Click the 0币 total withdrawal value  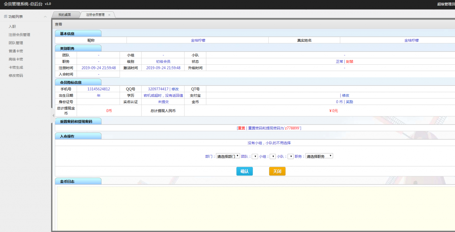[109, 110]
